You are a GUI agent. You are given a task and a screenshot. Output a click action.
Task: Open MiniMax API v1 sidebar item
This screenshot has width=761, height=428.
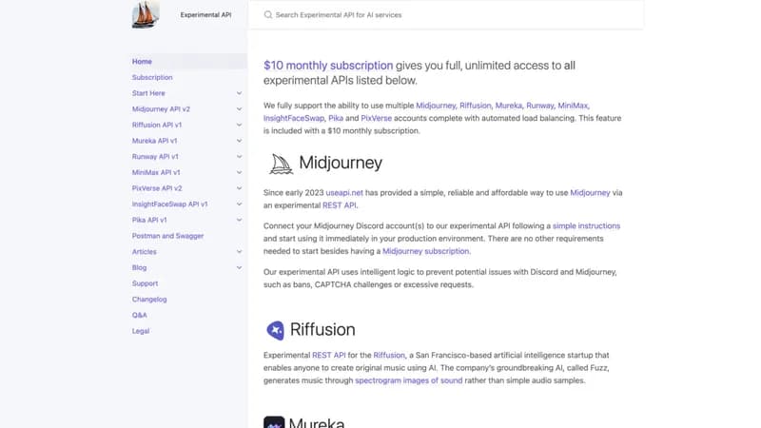pyautogui.click(x=156, y=172)
